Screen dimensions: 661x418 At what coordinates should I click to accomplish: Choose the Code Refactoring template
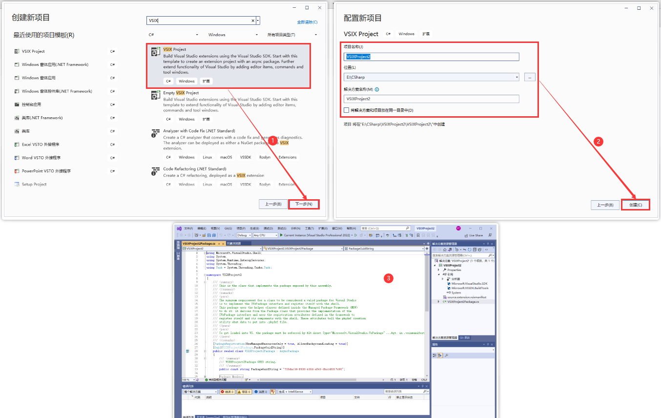point(228,178)
